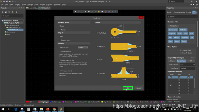The image size is (199, 112).
Task: Open PowerPoint from the taskbar
Action: pyautogui.click(x=48, y=109)
